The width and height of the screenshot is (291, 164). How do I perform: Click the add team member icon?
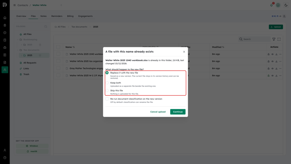coord(284,16)
